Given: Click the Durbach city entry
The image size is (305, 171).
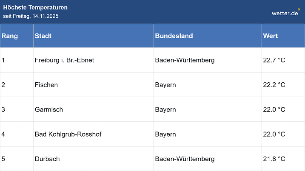Looking at the screenshot, I should tap(47, 159).
